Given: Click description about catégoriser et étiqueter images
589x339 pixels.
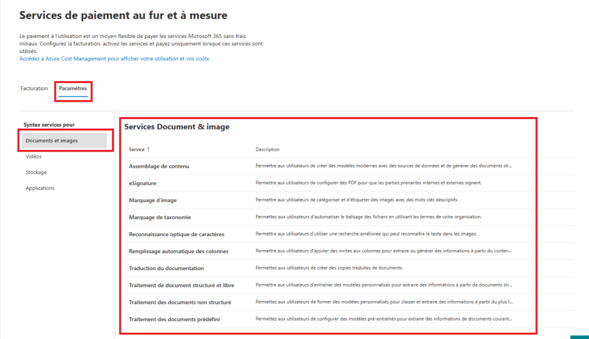Looking at the screenshot, I should coord(357,200).
